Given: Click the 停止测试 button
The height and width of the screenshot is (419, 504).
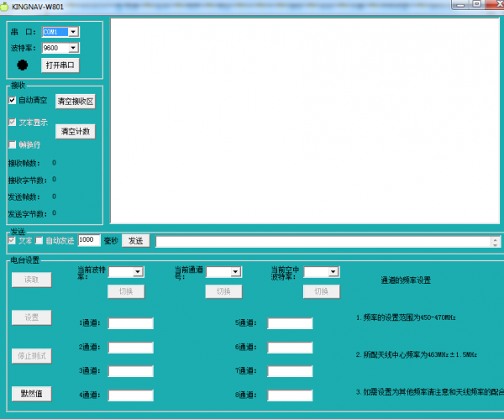Looking at the screenshot, I should point(32,356).
